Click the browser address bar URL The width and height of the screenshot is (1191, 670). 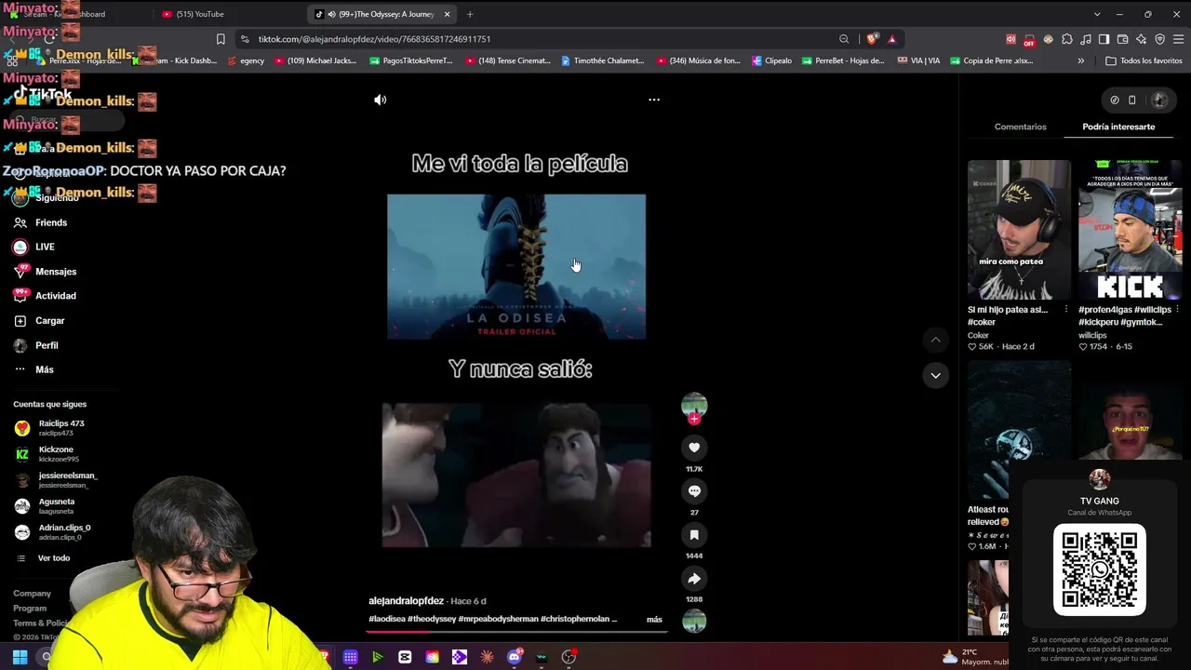point(374,39)
